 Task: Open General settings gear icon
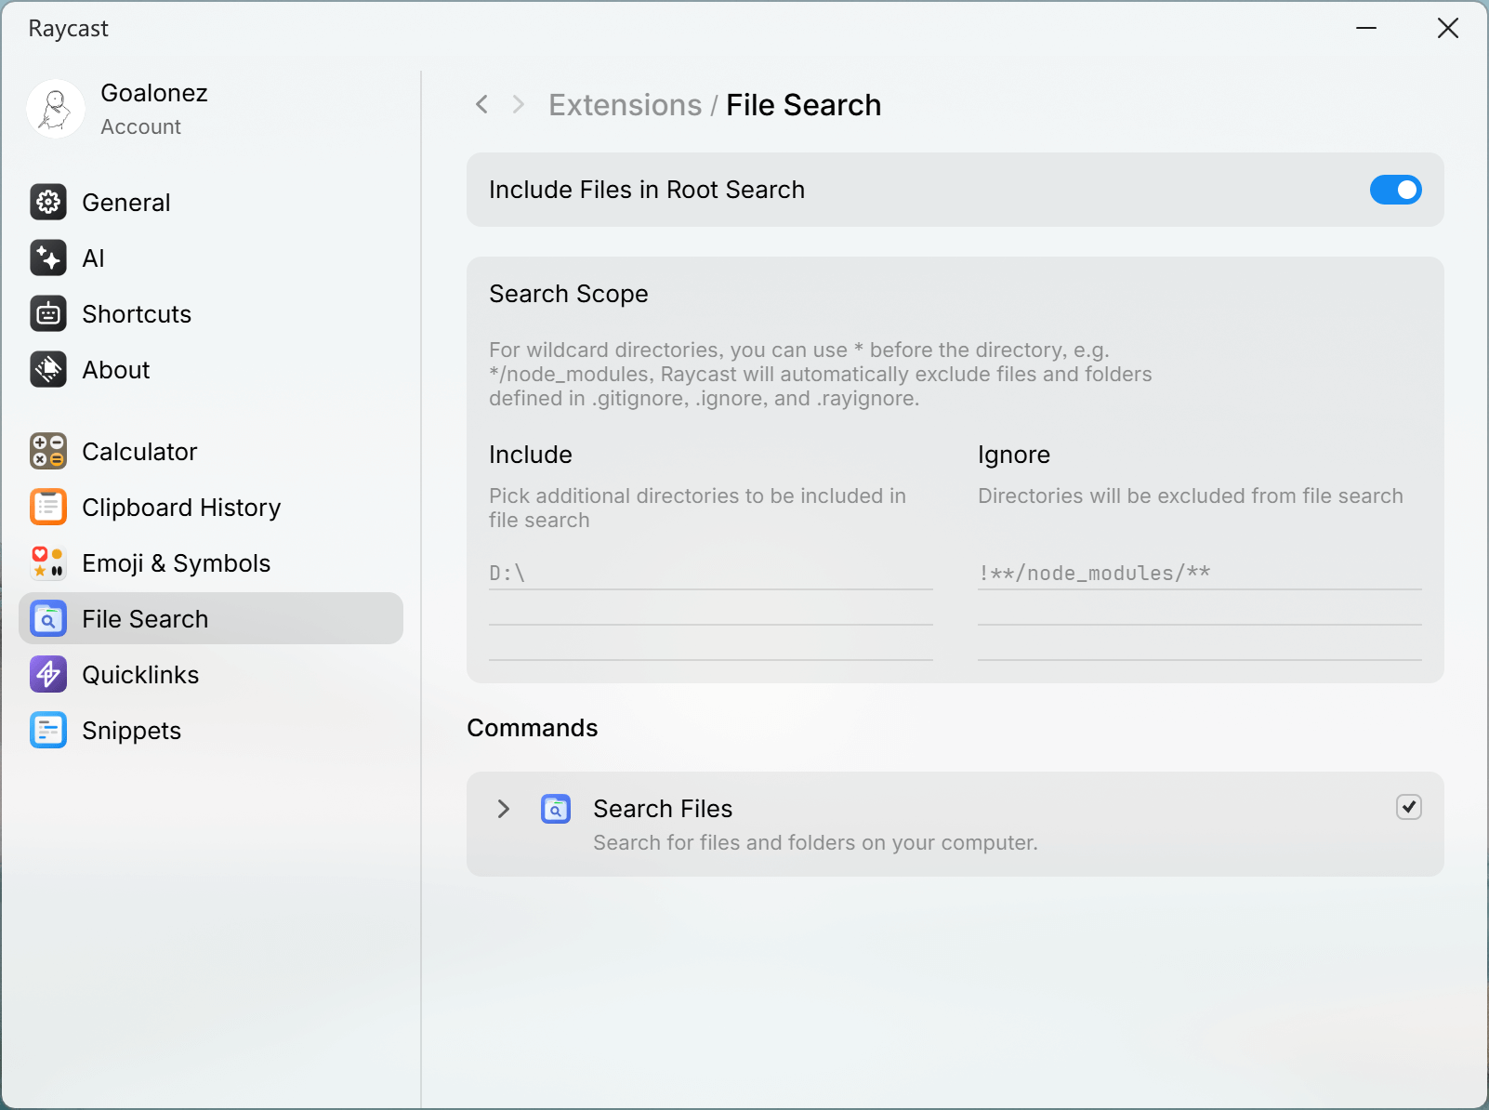[x=48, y=202]
